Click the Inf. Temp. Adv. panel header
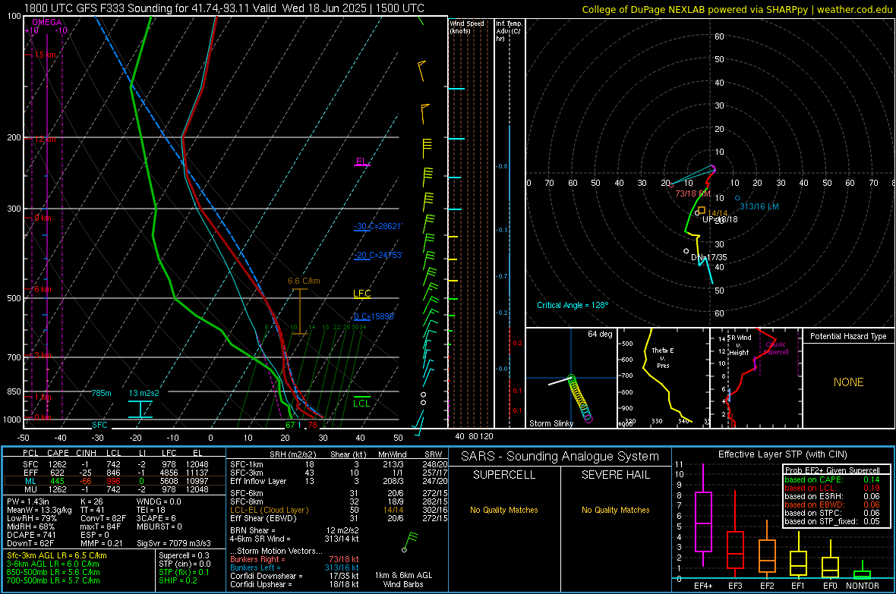This screenshot has width=896, height=594. point(508,31)
